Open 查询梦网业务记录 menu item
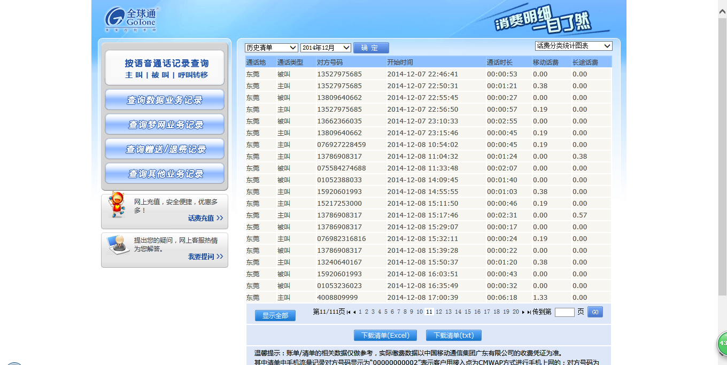 [165, 125]
